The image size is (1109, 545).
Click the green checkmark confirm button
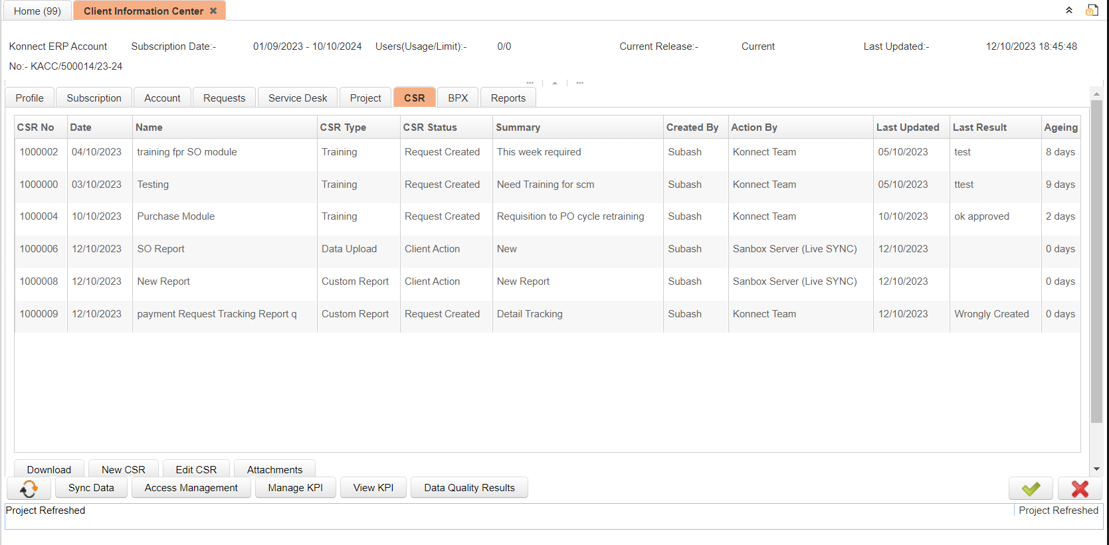pyautogui.click(x=1030, y=489)
